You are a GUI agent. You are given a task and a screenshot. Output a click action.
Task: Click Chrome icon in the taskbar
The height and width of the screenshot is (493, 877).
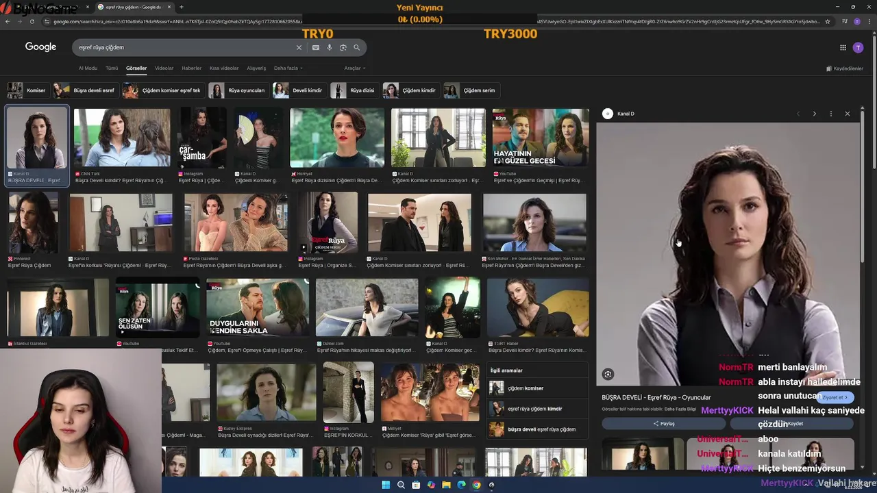[476, 485]
